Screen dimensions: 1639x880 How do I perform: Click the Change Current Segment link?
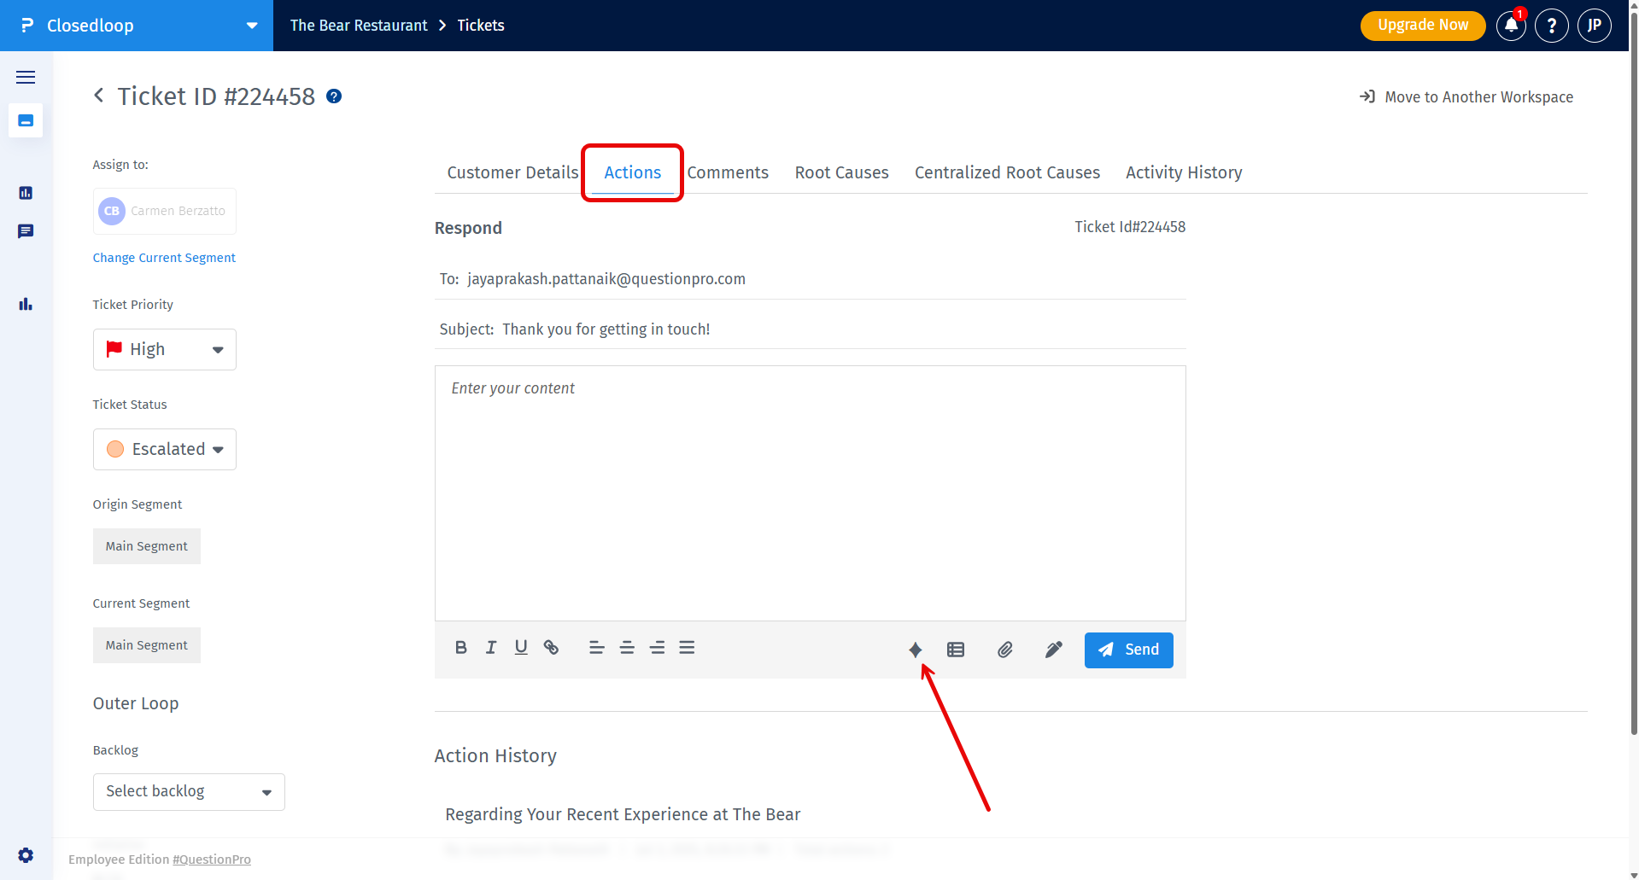click(x=164, y=258)
